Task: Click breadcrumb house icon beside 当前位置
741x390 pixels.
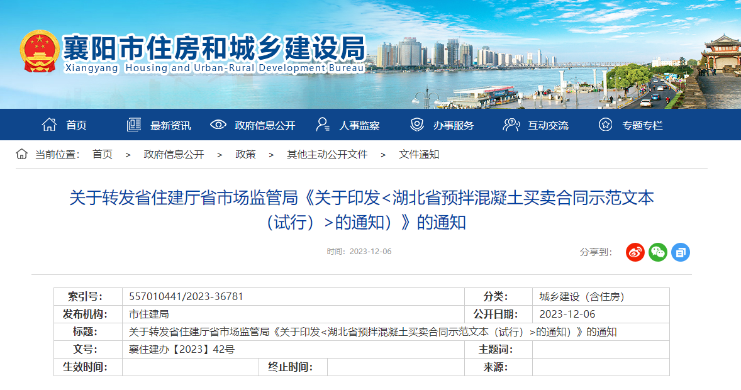Action: point(22,154)
